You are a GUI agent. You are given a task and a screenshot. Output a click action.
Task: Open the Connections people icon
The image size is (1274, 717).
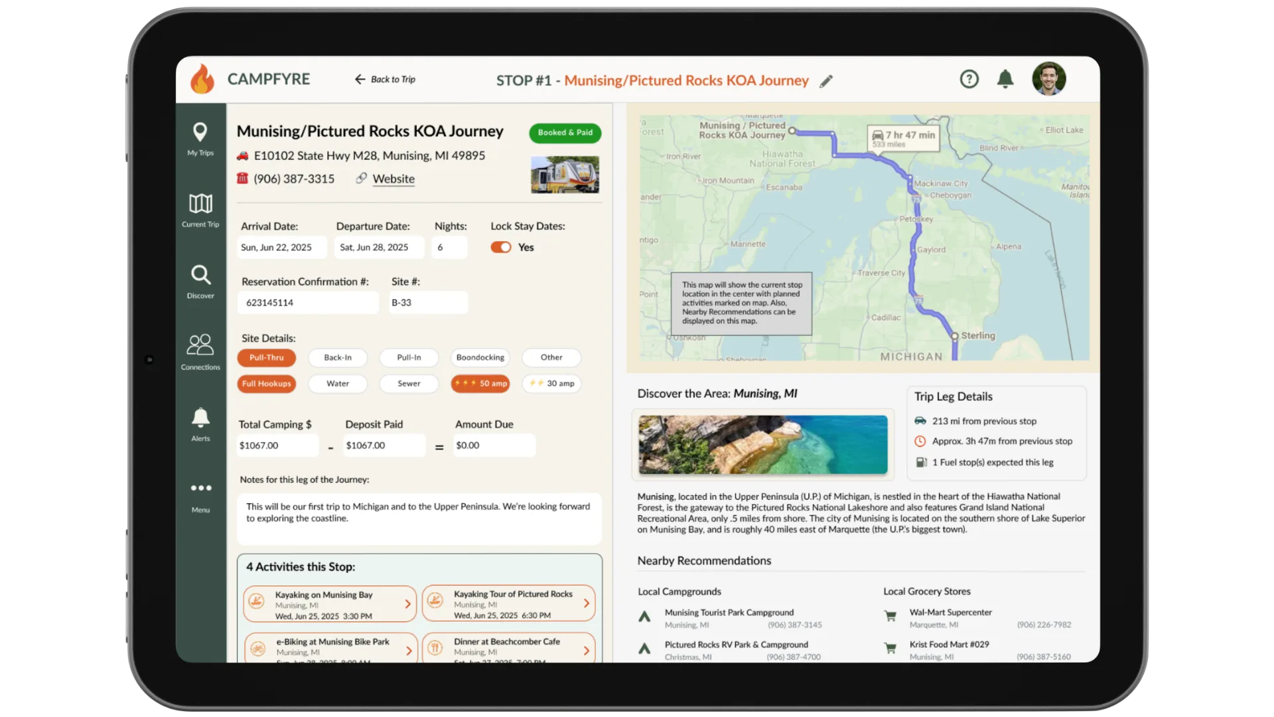(x=200, y=345)
